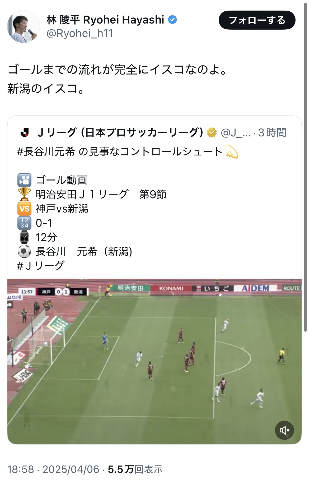Open Ryohei Hayashi's profile avatar
Image resolution: width=309 pixels, height=485 pixels.
click(24, 26)
